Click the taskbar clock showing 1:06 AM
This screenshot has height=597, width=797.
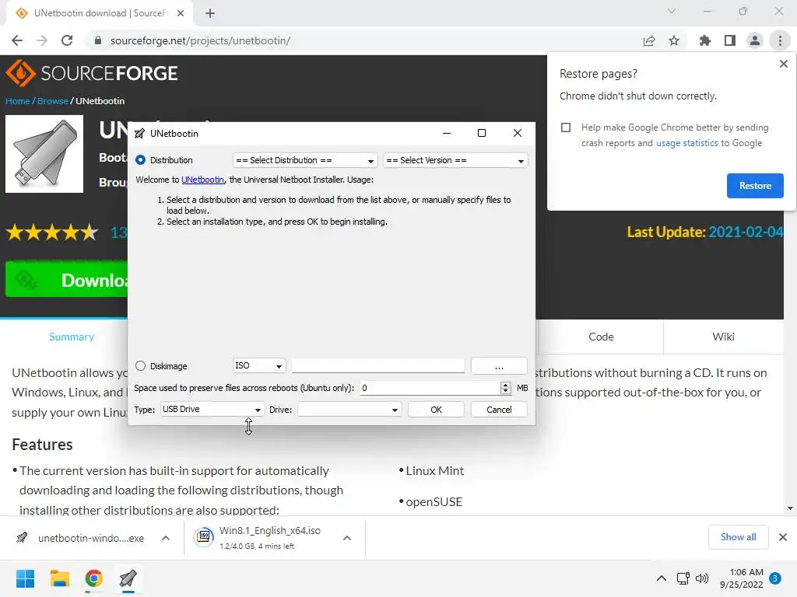742,578
